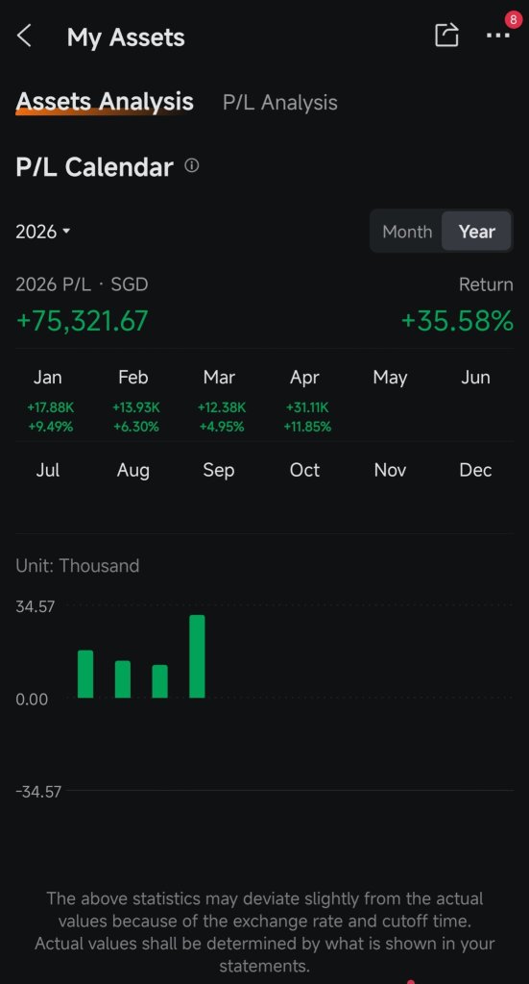Tap the tallest green April bar
The height and width of the screenshot is (984, 529).
(x=197, y=655)
